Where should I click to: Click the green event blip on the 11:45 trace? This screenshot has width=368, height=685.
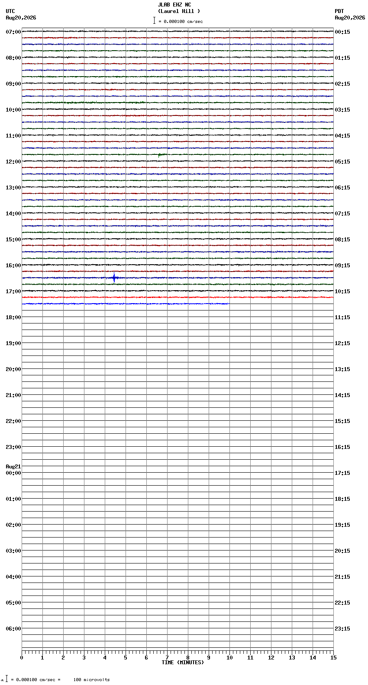pyautogui.click(x=161, y=154)
